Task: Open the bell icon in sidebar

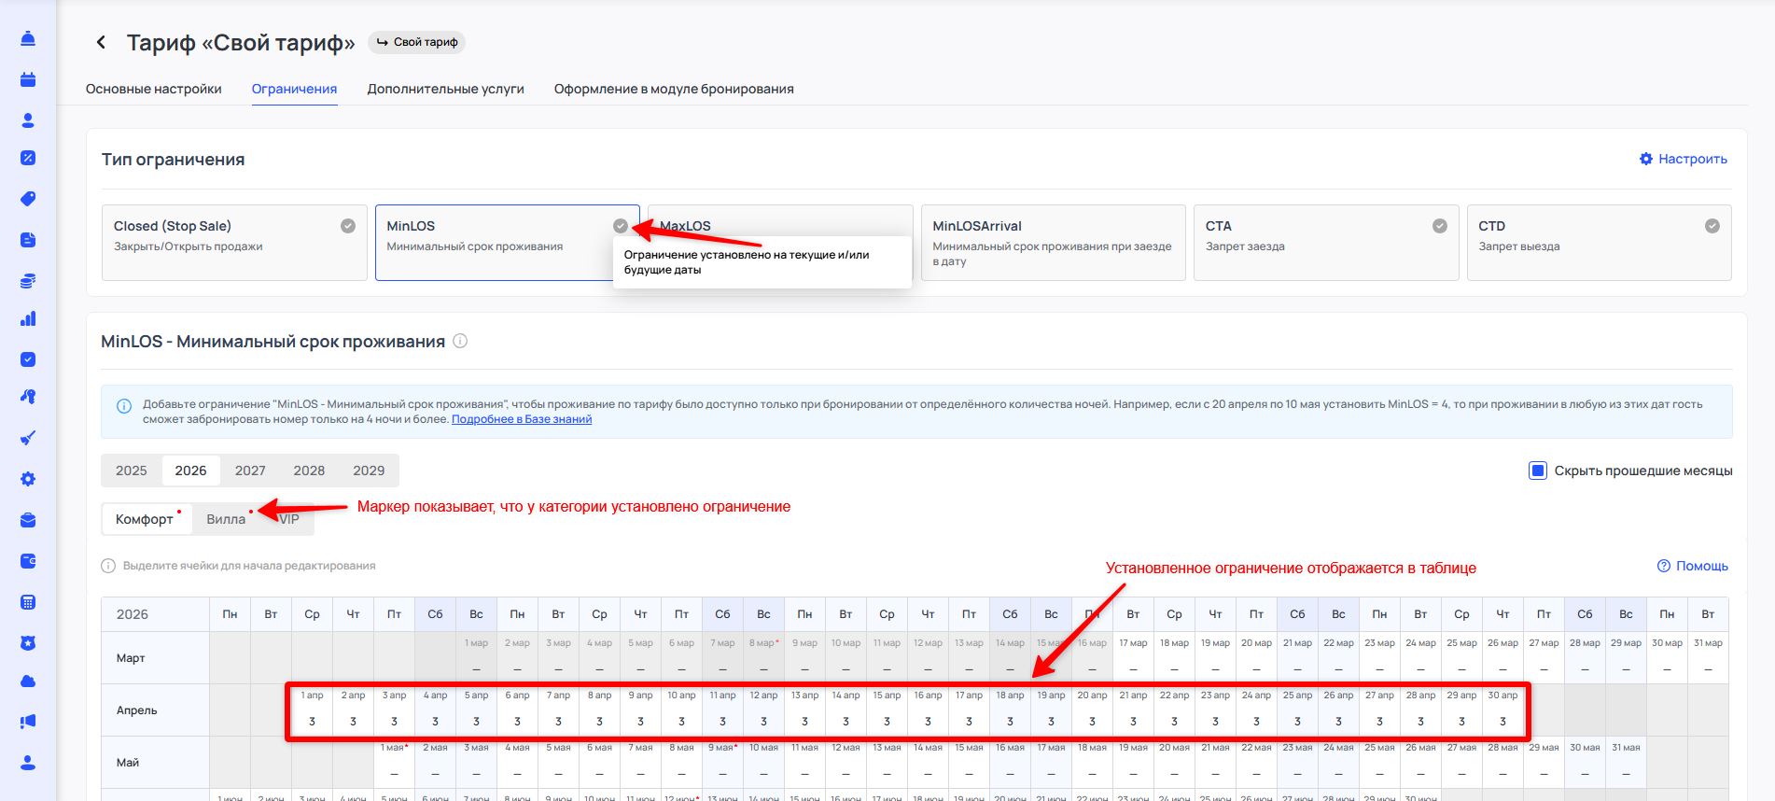Action: click(x=28, y=38)
